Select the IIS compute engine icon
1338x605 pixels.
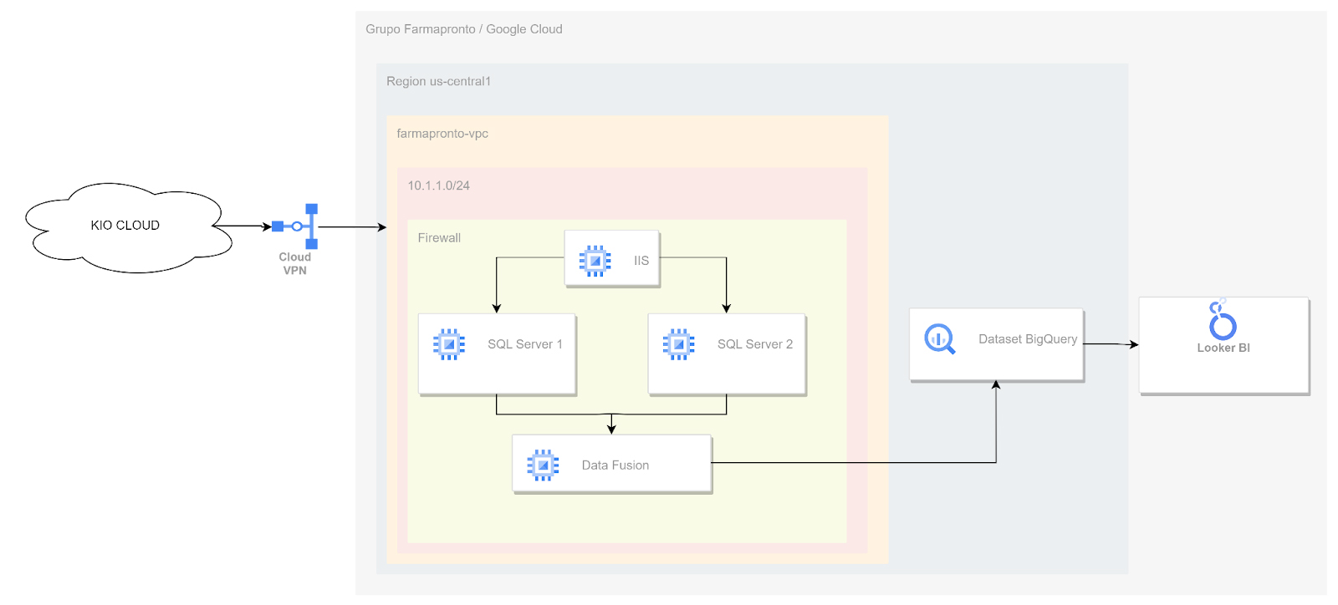tap(595, 261)
